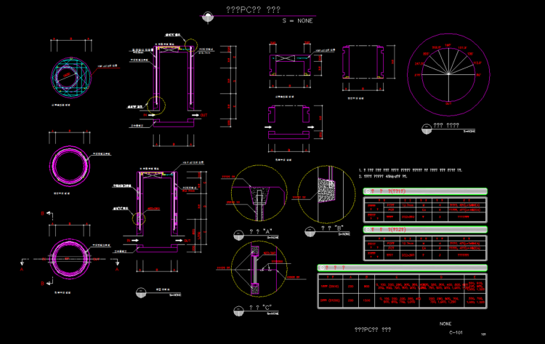Select the middle-left magenta ring plan view
Screen dimensions: 545x344
[70, 164]
